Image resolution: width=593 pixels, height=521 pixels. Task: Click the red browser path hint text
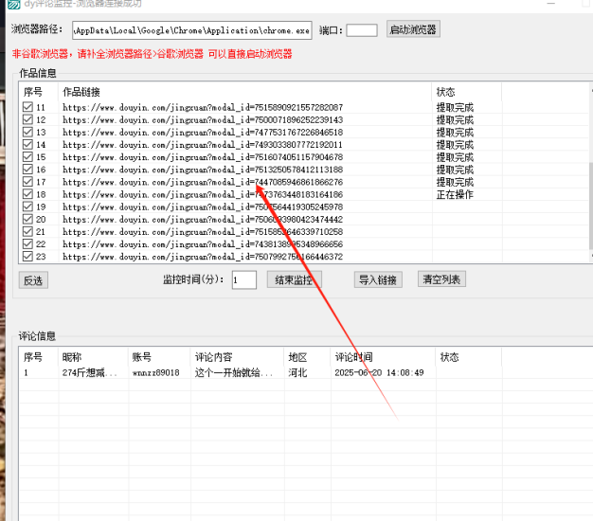(x=152, y=54)
